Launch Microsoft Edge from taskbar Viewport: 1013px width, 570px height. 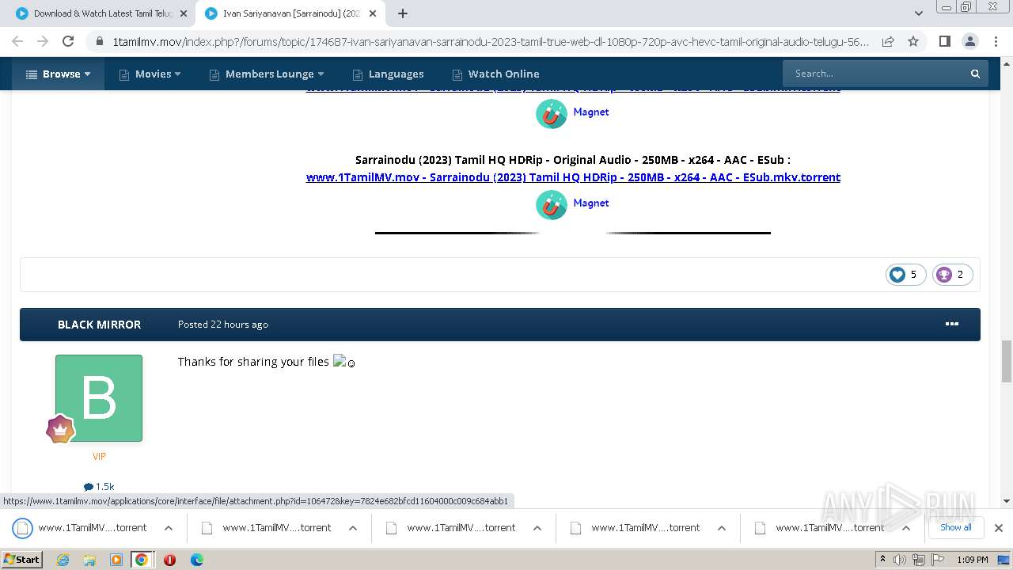197,560
